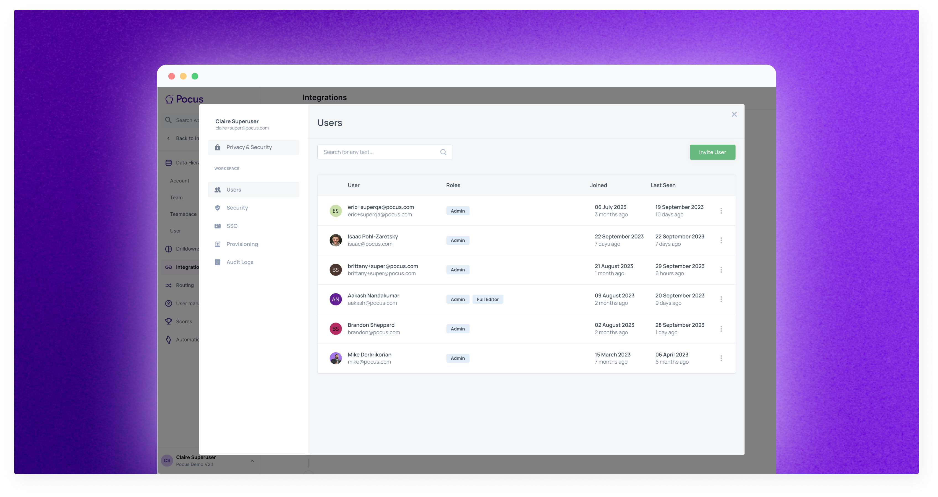The height and width of the screenshot is (497, 938).
Task: Click the ES avatar for eric+superqa
Action: point(335,211)
